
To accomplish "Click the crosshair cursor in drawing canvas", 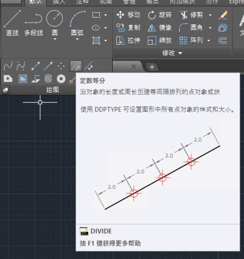I will click(40, 102).
